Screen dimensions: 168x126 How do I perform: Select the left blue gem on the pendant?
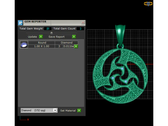pos(113,78)
